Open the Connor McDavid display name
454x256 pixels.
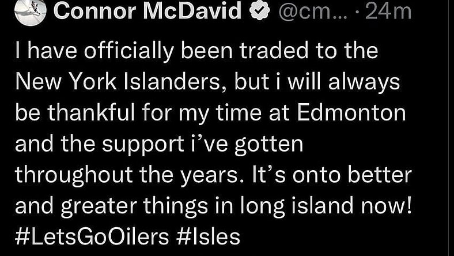click(x=147, y=12)
